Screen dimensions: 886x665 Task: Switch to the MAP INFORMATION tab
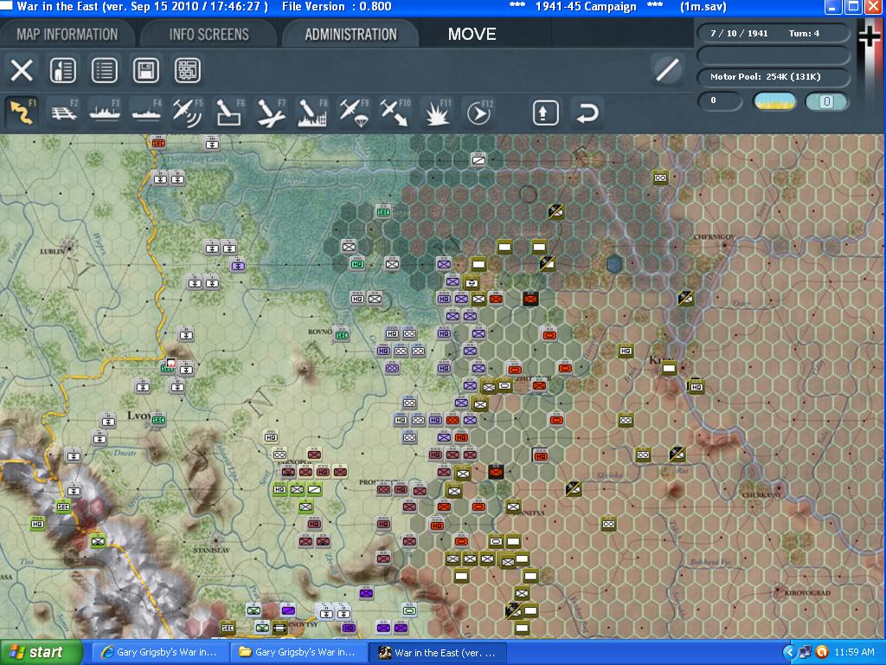coord(67,34)
